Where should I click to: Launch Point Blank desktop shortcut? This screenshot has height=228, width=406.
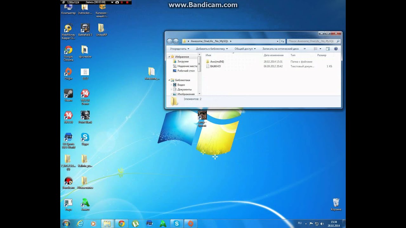(x=85, y=117)
